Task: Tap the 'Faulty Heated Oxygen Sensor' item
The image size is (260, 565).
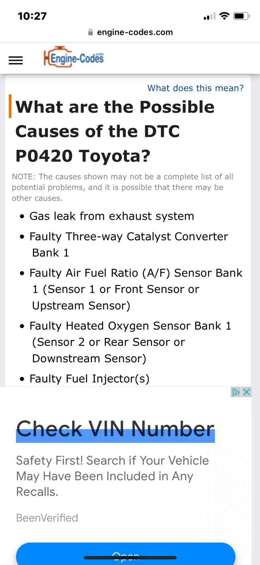Action: tap(130, 342)
